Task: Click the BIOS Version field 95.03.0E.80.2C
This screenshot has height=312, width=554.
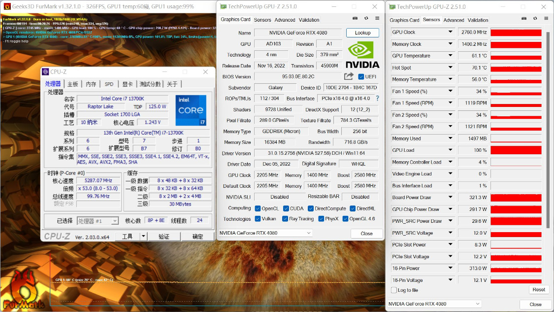Action: 298,76
